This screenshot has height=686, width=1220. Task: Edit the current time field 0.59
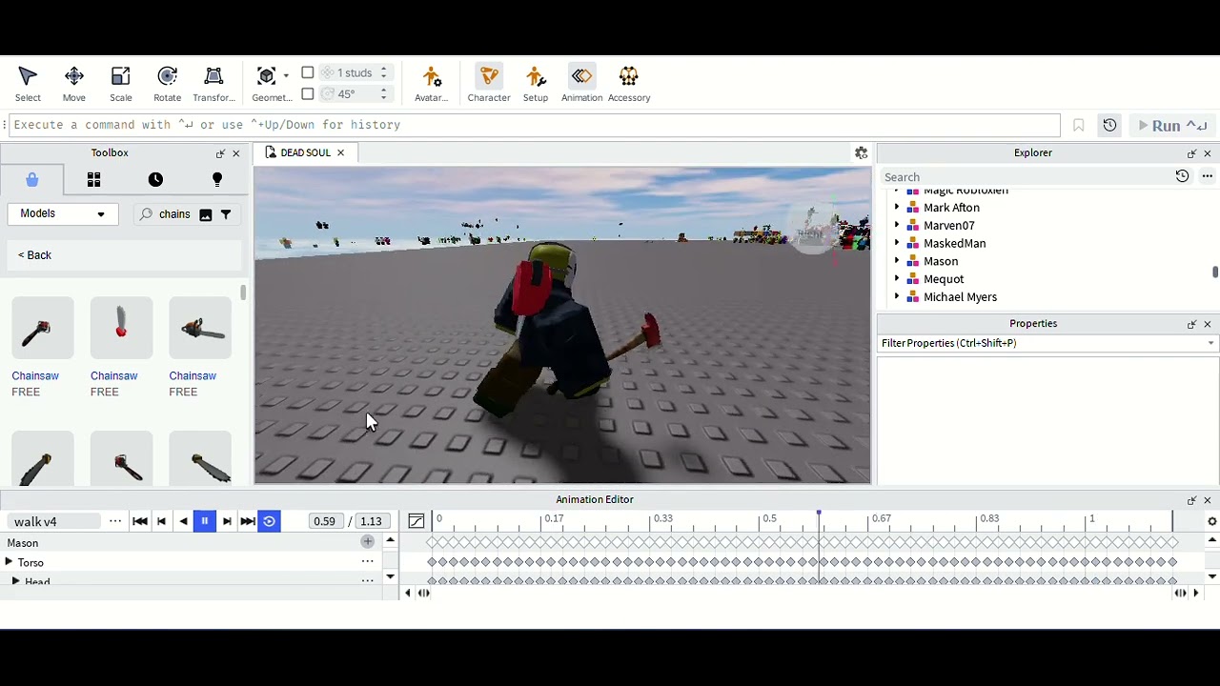coord(324,521)
